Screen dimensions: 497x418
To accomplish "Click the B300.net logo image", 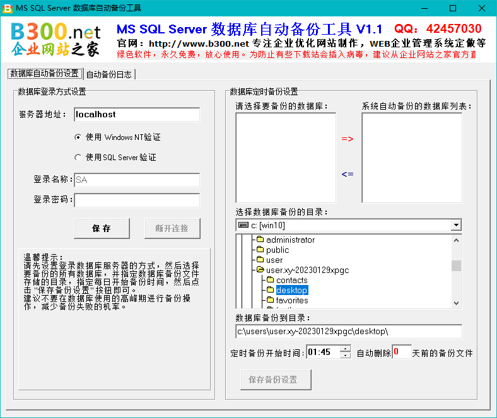I will pyautogui.click(x=56, y=39).
